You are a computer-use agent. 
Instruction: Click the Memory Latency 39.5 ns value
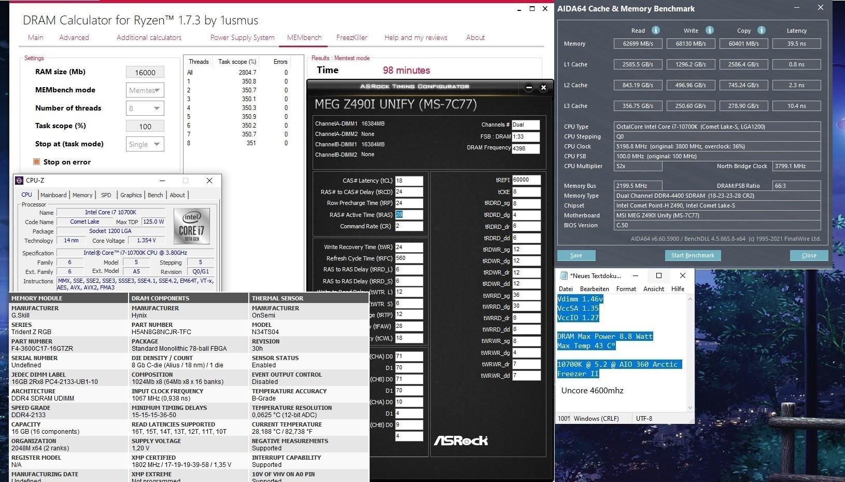pyautogui.click(x=797, y=44)
